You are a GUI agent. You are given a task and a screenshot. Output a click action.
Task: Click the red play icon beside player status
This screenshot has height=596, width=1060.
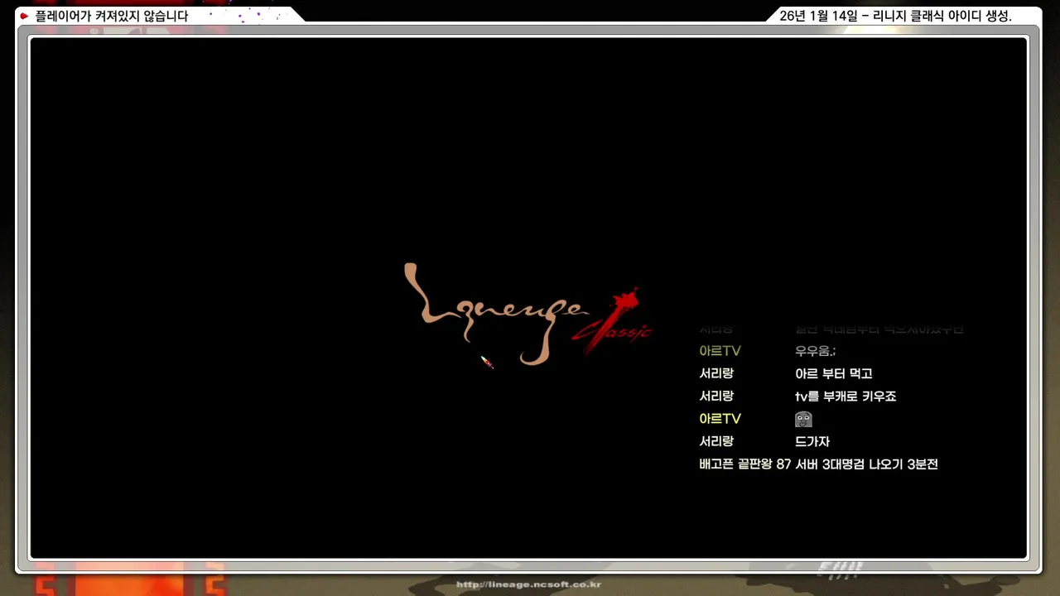24,16
